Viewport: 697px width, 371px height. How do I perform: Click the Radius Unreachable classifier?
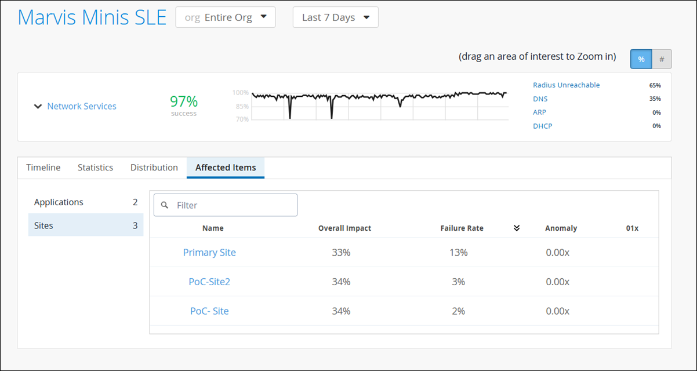pyautogui.click(x=566, y=85)
